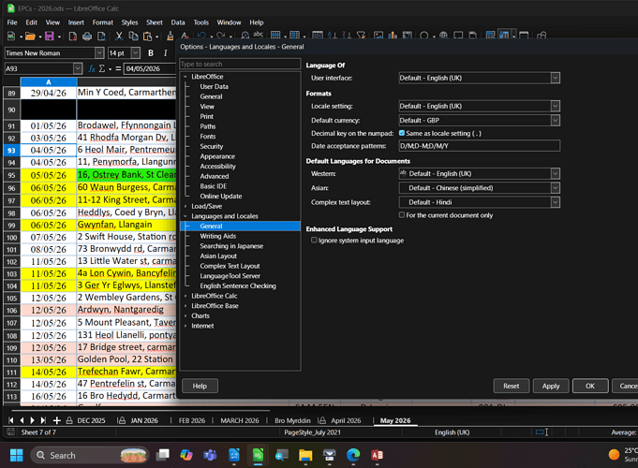Insert a chart

click(x=393, y=36)
